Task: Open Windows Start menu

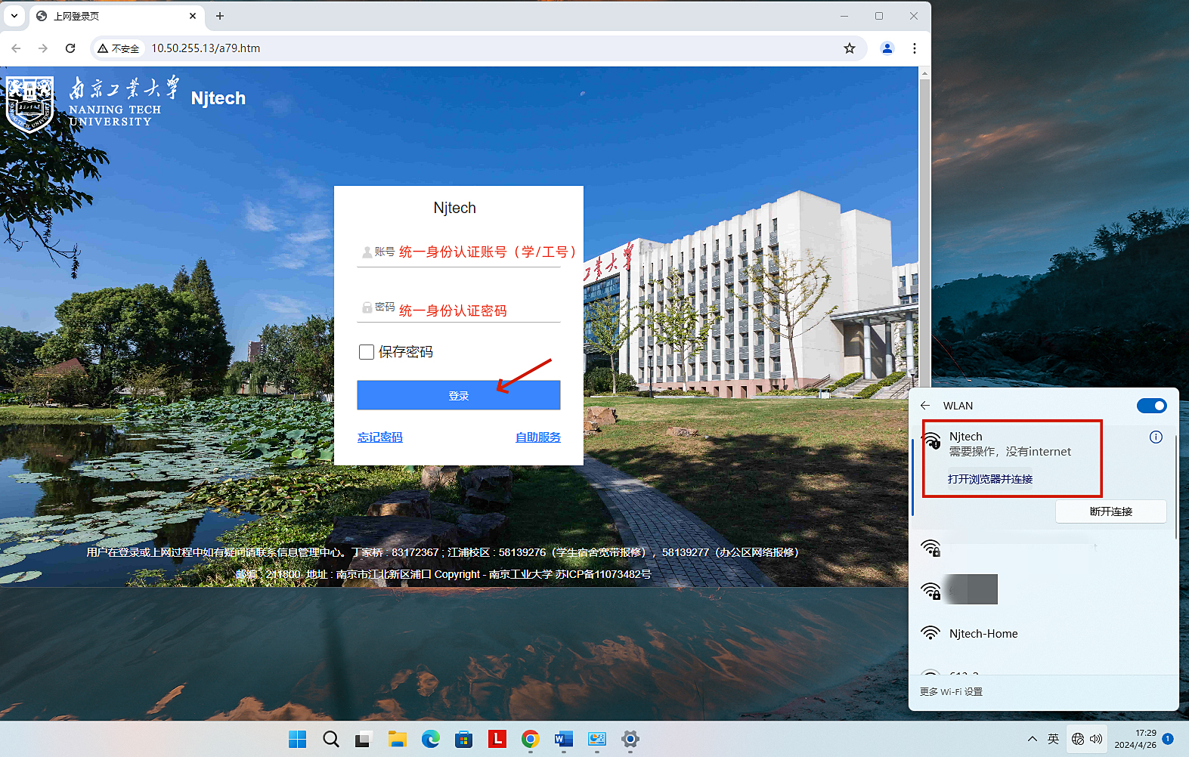Action: (297, 739)
